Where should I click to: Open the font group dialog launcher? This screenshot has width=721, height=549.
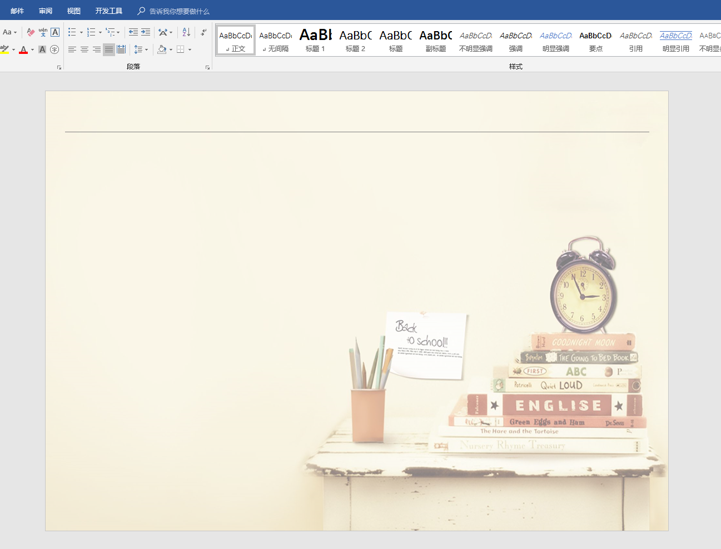(59, 67)
